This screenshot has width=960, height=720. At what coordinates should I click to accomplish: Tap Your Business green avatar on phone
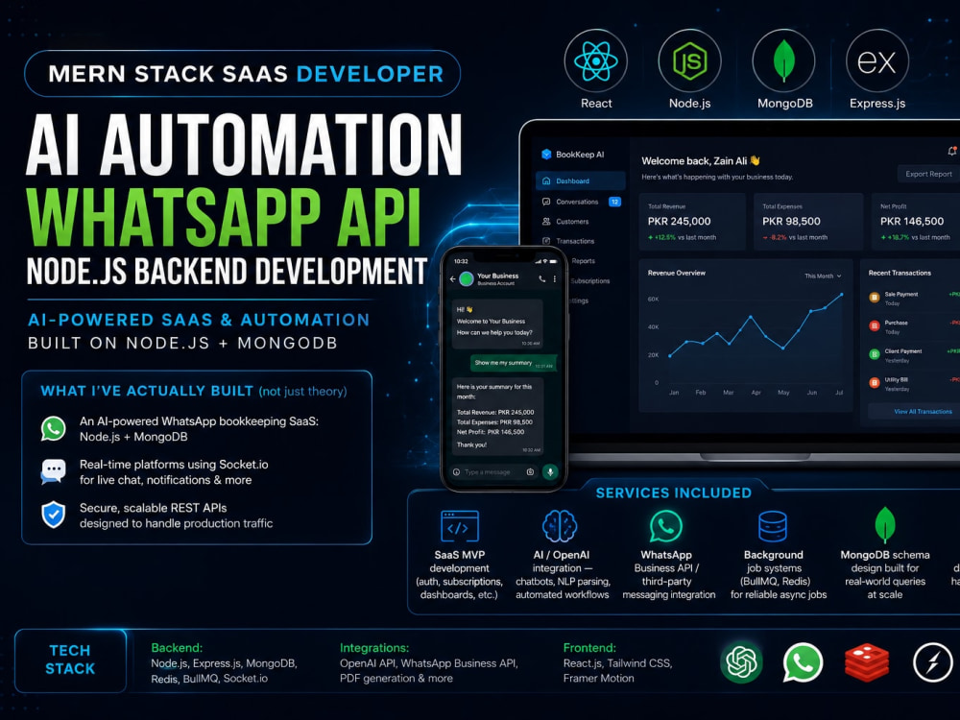pos(467,279)
